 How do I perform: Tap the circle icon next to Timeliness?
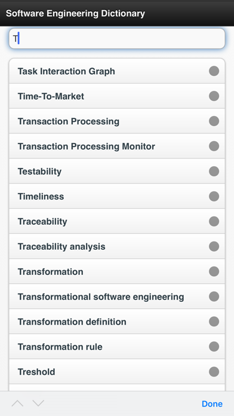pos(214,196)
